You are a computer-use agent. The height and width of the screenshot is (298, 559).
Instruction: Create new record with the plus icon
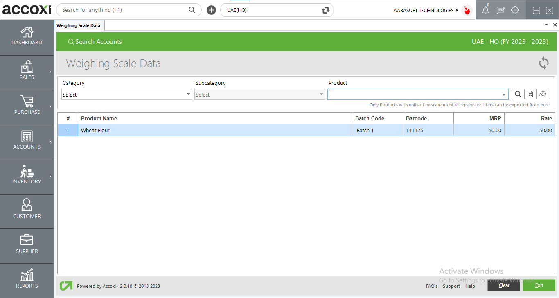[x=211, y=10]
